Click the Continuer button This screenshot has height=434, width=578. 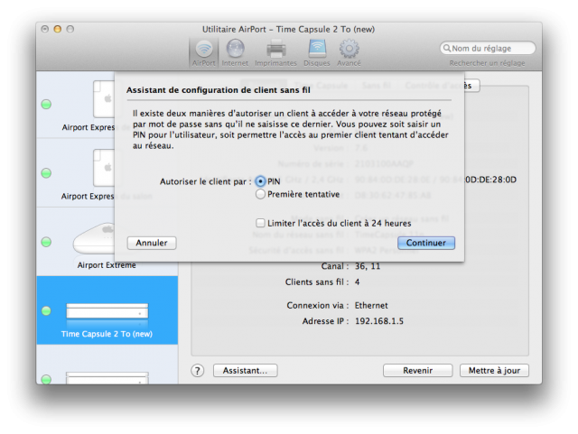[x=426, y=243]
